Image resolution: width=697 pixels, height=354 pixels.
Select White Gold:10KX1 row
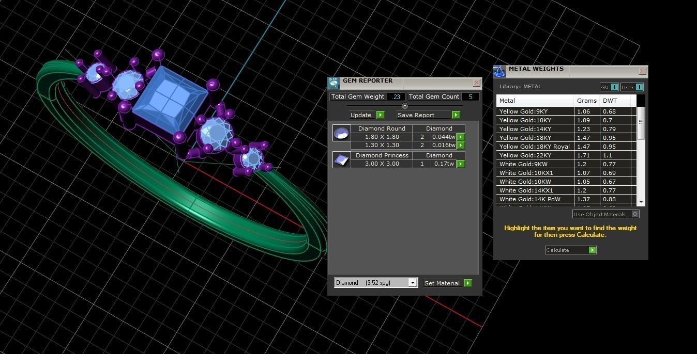[566, 173]
